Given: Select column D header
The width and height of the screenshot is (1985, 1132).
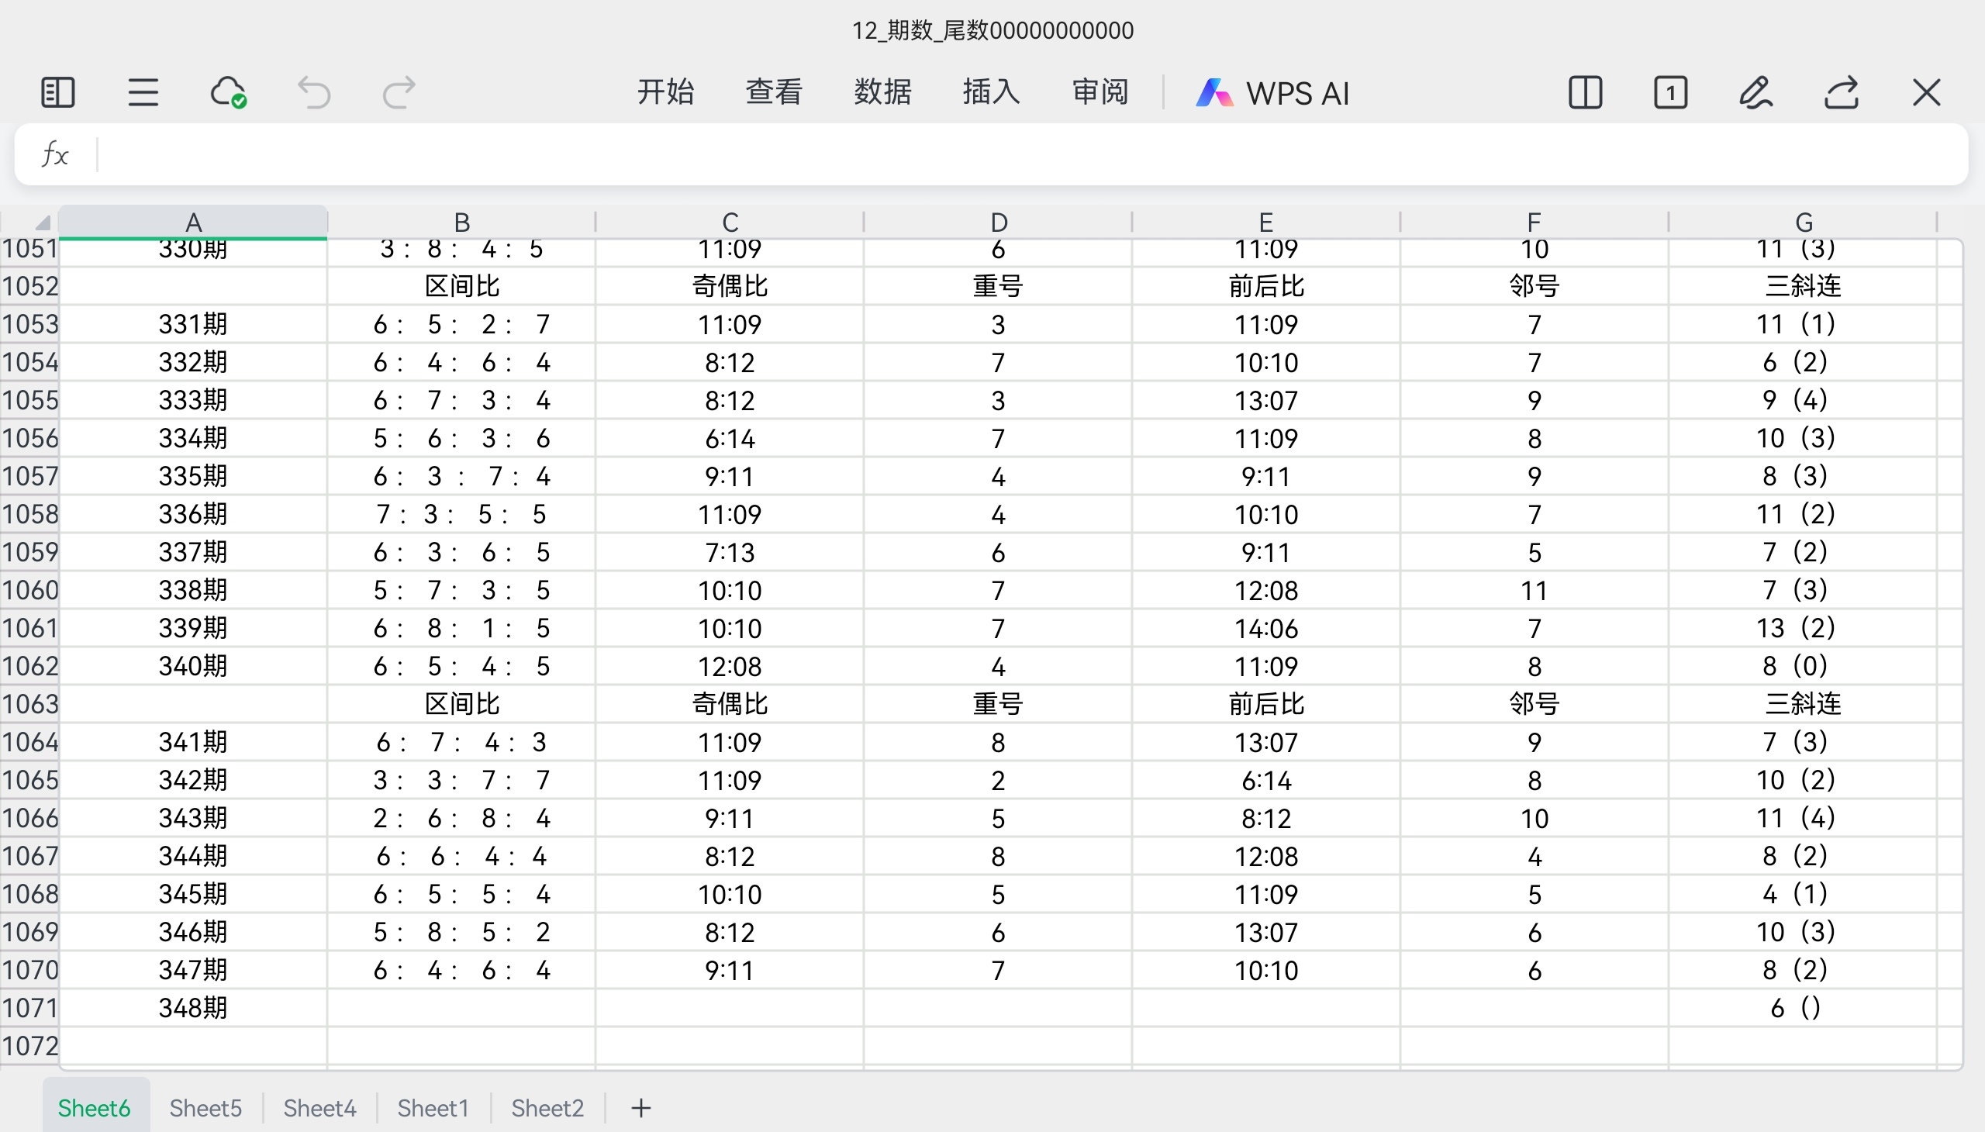Looking at the screenshot, I should pyautogui.click(x=999, y=223).
